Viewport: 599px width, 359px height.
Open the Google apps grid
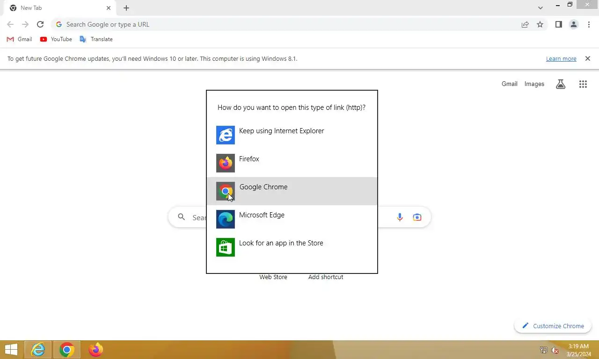point(583,84)
